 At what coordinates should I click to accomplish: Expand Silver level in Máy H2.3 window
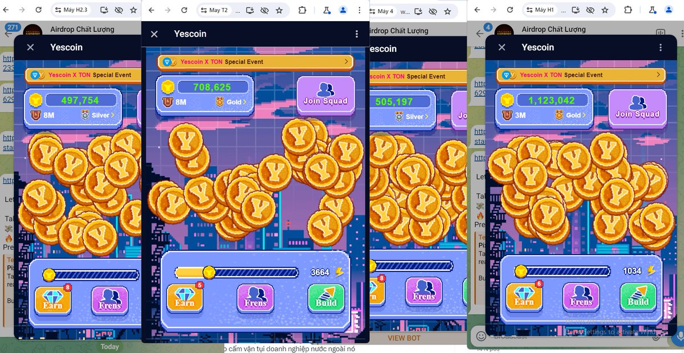coord(97,115)
